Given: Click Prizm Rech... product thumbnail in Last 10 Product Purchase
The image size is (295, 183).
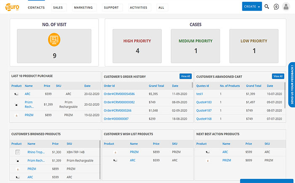Looking at the screenshot, I should click(16, 105).
